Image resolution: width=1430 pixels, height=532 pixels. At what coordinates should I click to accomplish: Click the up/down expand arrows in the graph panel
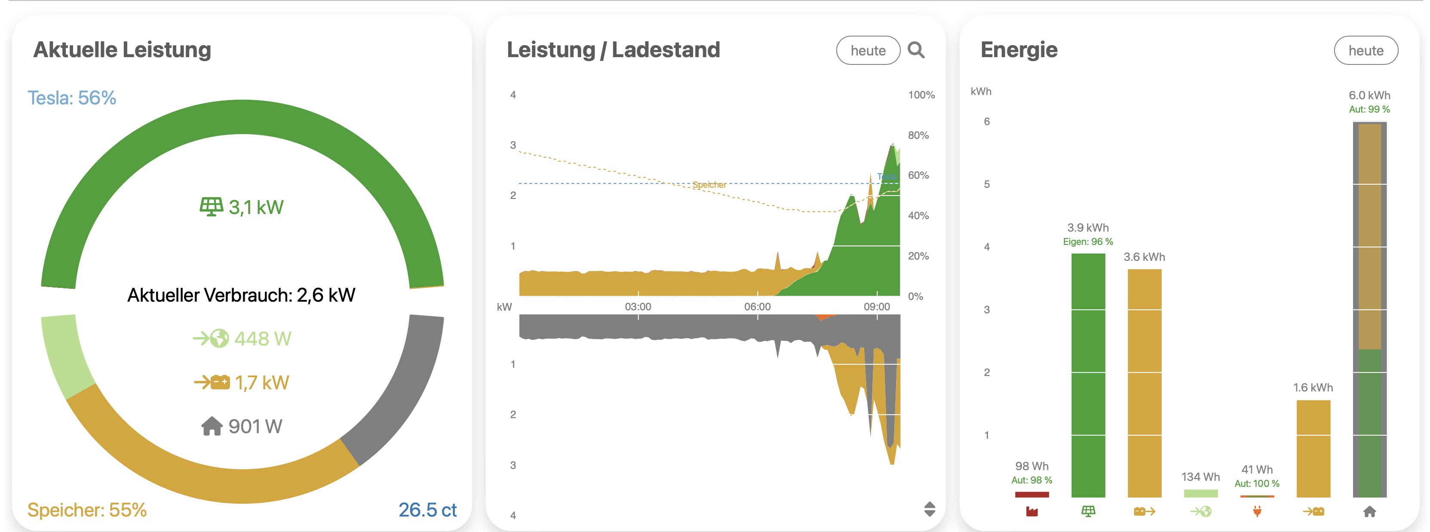[930, 509]
